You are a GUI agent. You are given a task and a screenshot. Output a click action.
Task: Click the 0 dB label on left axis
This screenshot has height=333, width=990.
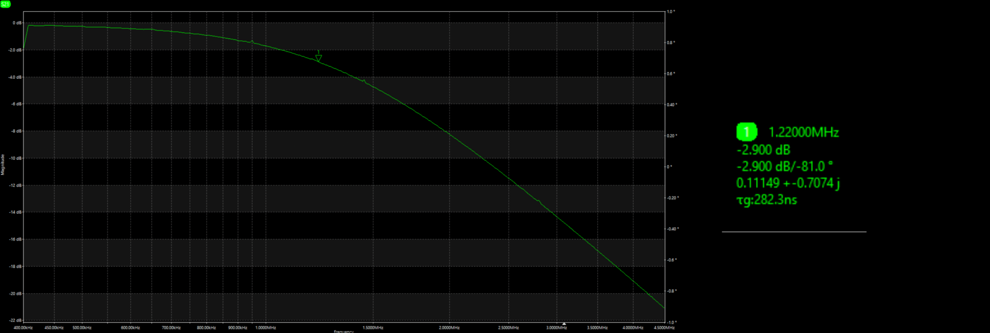click(17, 23)
